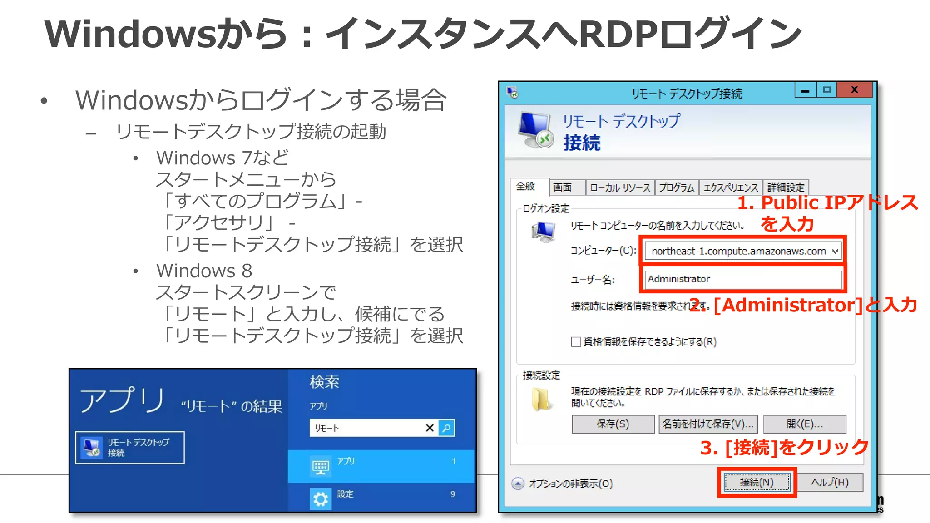
Task: Switch to the 画面 tab
Action: pos(567,187)
